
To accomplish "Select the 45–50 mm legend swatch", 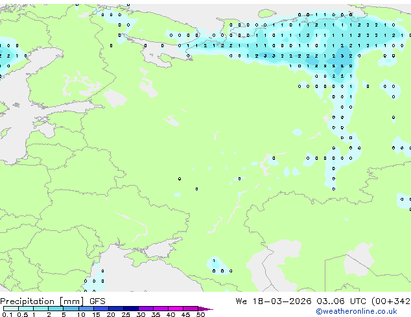I will (x=191, y=309).
